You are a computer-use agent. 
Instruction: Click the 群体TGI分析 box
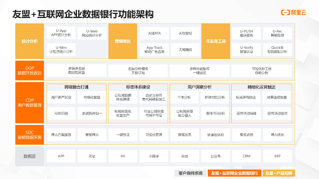pos(215,113)
